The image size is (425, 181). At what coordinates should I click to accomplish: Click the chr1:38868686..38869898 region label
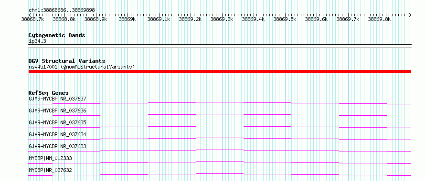[x=62, y=10]
